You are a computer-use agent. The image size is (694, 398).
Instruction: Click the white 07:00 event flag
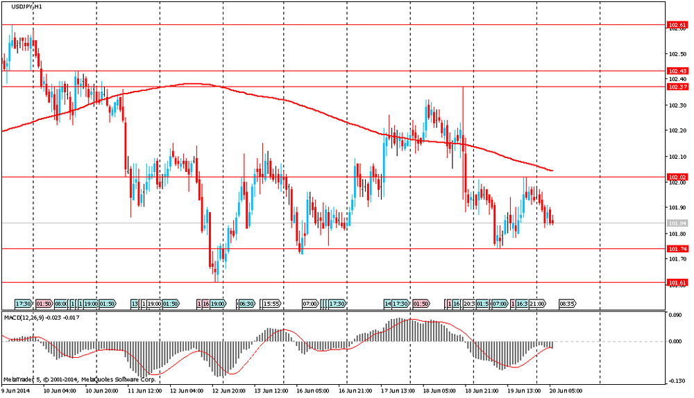point(310,304)
